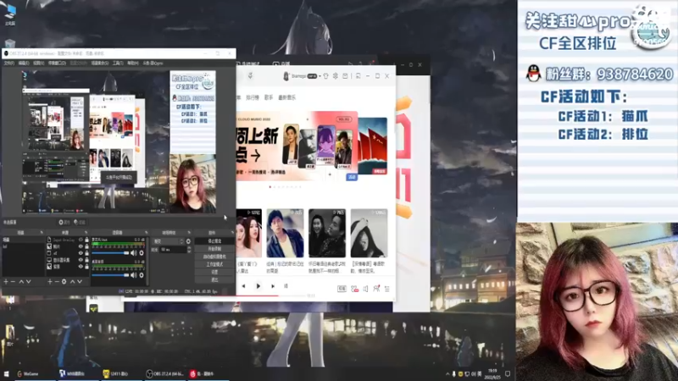This screenshot has width=678, height=381.
Task: Move the selected scene down
Action: [28, 282]
